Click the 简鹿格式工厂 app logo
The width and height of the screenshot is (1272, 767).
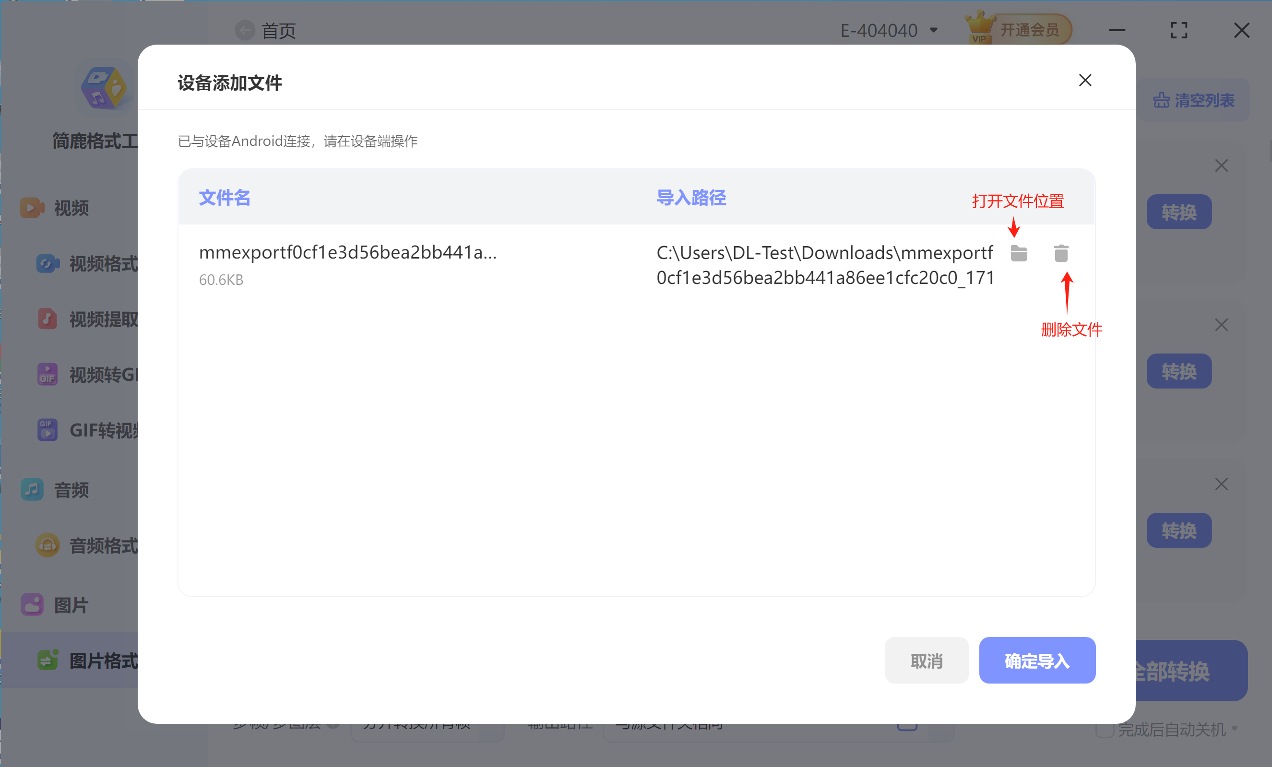click(x=104, y=88)
